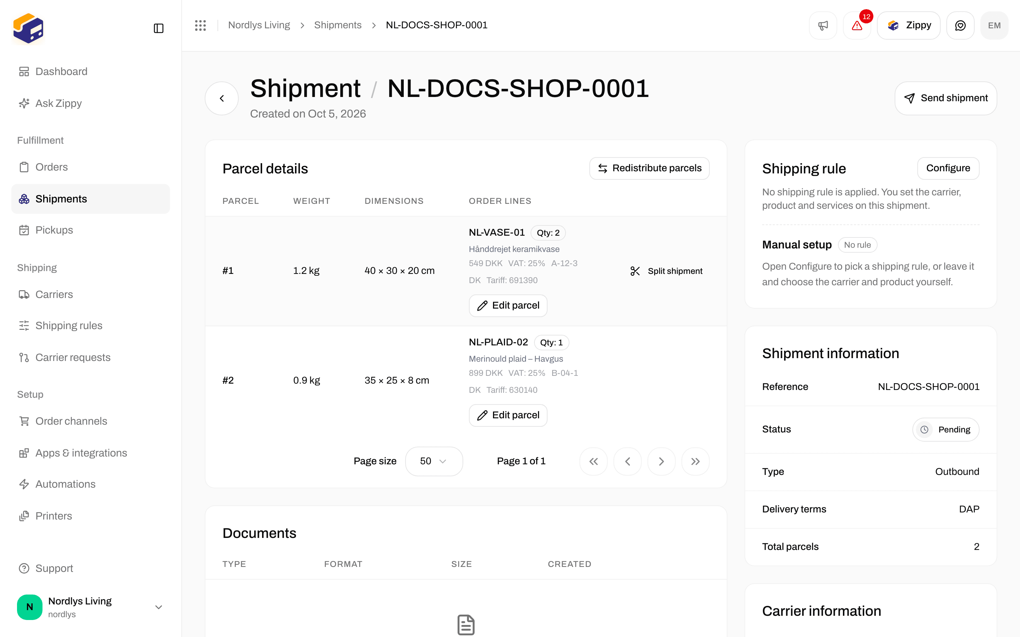The width and height of the screenshot is (1020, 637).
Task: Open Apps & integrations in sidebar
Action: 91,453
